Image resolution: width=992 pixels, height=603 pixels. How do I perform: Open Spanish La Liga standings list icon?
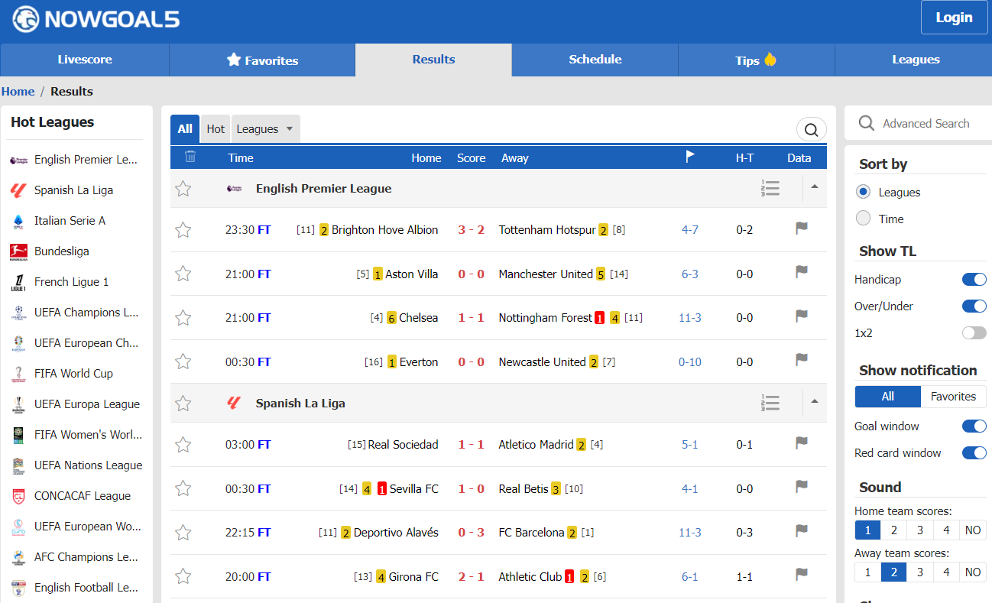(x=770, y=404)
